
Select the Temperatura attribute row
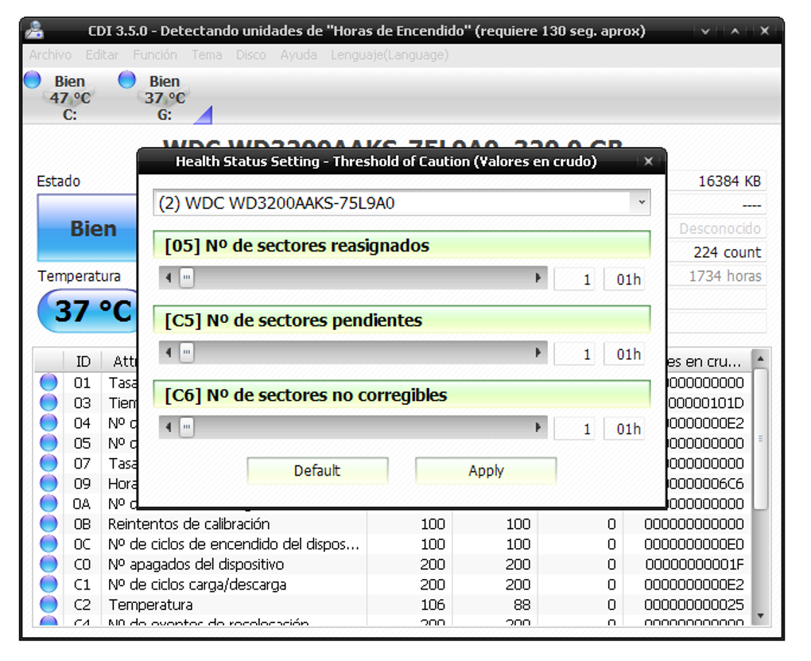pos(393,605)
